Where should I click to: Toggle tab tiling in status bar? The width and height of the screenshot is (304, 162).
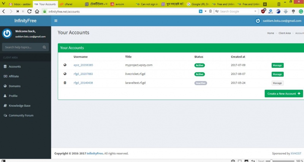pyautogui.click(x=240, y=160)
